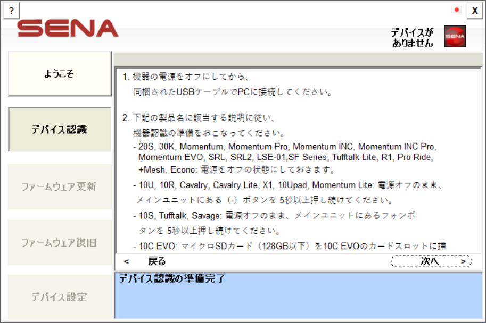Click the 10U, 10R, Cavalry instruction line
The height and width of the screenshot is (323, 486).
(x=287, y=185)
